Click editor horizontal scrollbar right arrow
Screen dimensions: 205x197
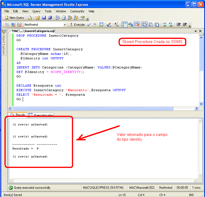pyautogui.click(x=196, y=108)
